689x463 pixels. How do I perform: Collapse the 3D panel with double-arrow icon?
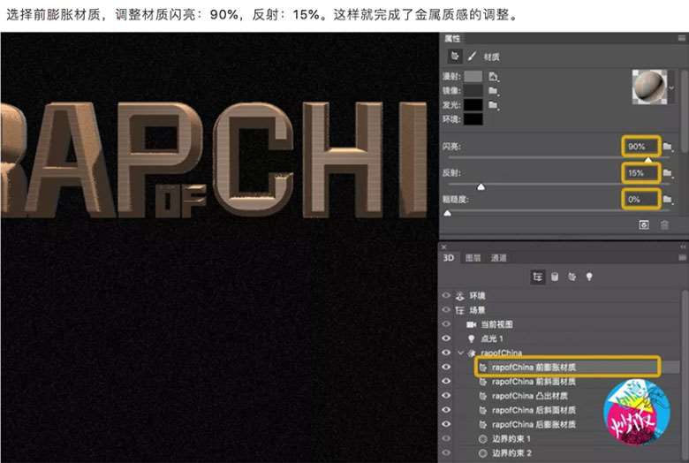tap(683, 247)
